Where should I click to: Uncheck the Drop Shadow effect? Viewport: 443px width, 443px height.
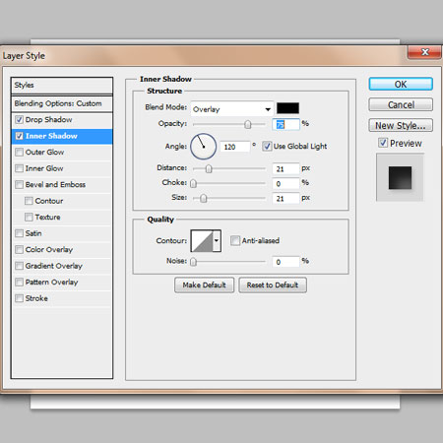(19, 120)
